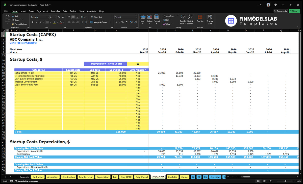Open the Insert ribbon tab
Image resolution: width=303 pixels, height=184 pixels.
[23, 11]
